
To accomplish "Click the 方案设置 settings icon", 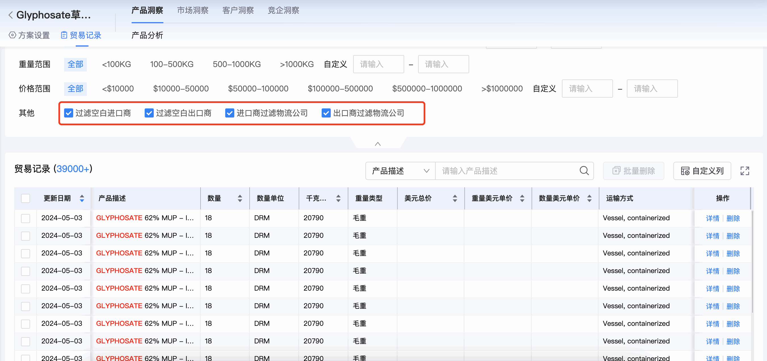I will click(12, 35).
